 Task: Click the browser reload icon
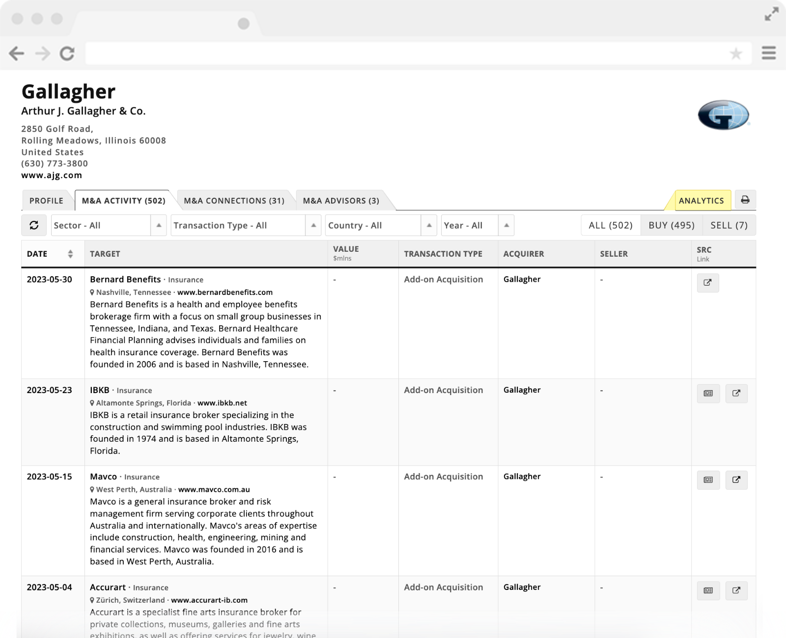pyautogui.click(x=67, y=53)
